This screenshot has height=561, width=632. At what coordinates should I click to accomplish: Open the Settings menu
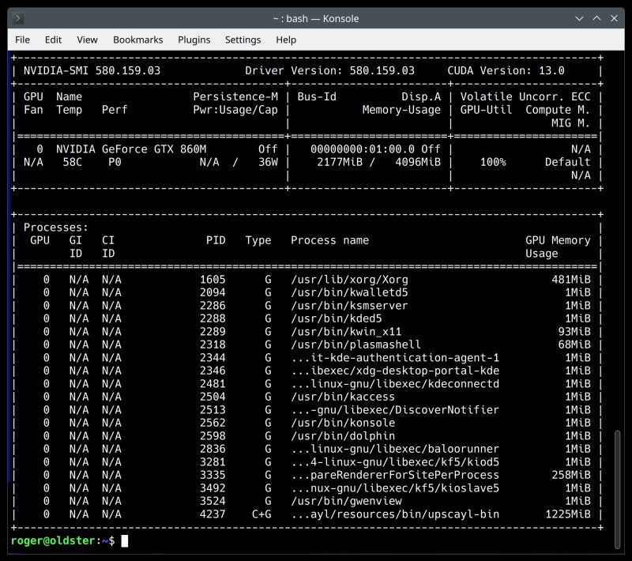(x=243, y=40)
